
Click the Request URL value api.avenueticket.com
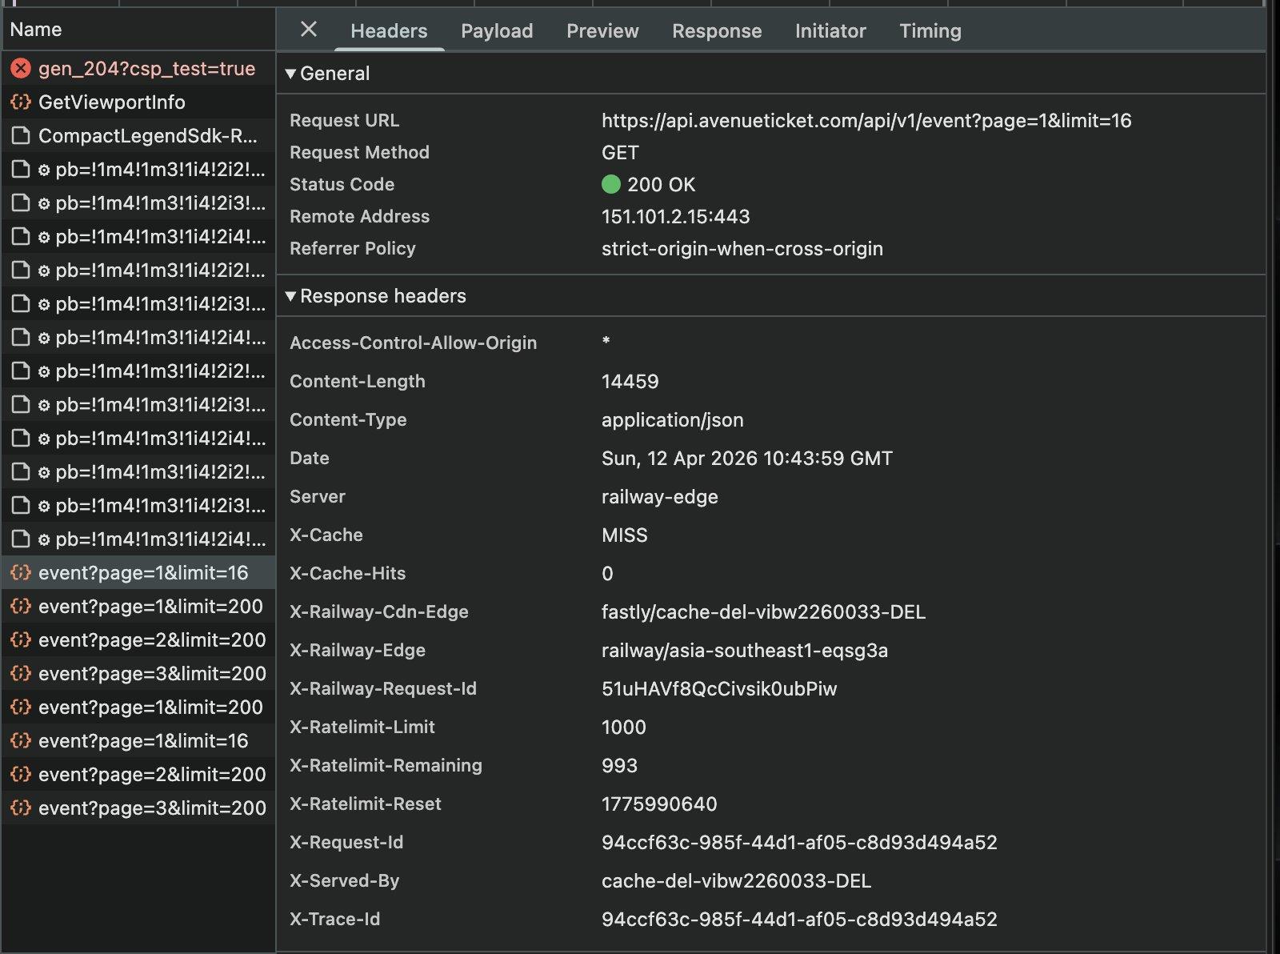pos(866,121)
